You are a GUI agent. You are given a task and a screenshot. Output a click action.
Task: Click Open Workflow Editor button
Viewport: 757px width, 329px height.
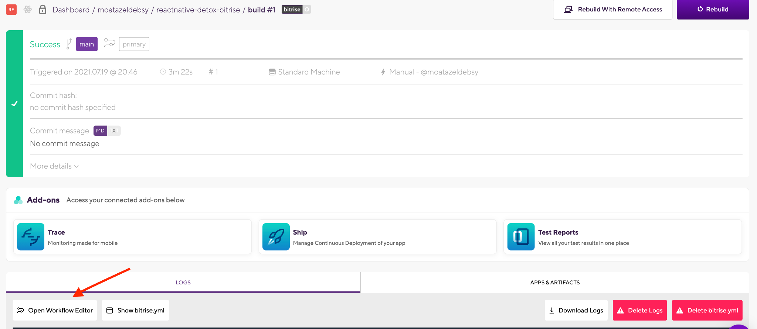[x=55, y=310]
